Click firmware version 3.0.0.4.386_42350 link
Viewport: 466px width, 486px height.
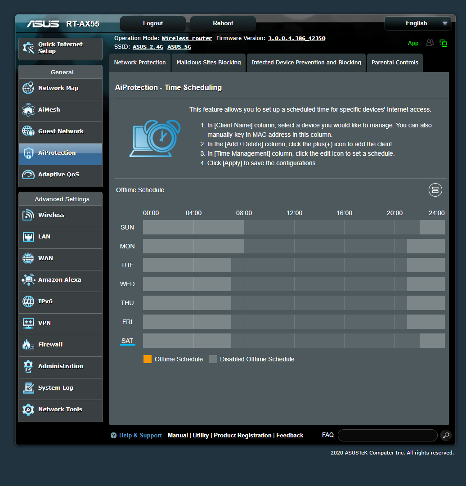(296, 38)
